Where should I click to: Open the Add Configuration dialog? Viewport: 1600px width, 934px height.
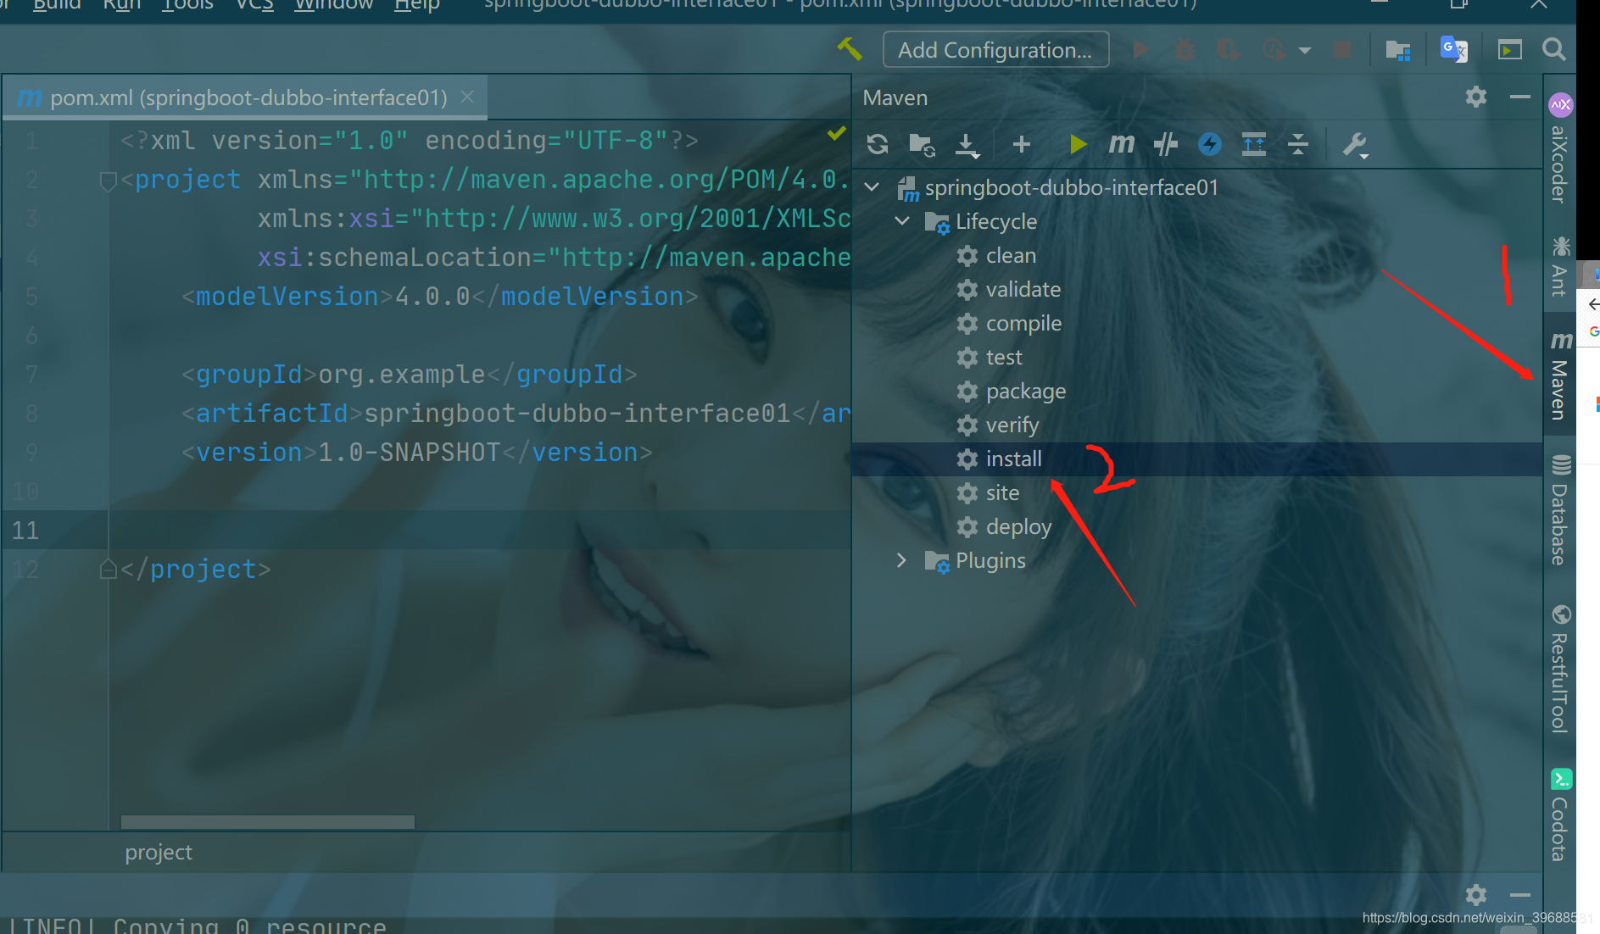[x=995, y=50]
